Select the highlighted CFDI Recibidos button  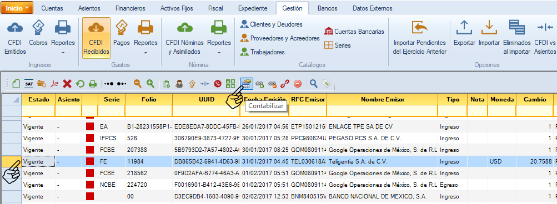click(96, 38)
